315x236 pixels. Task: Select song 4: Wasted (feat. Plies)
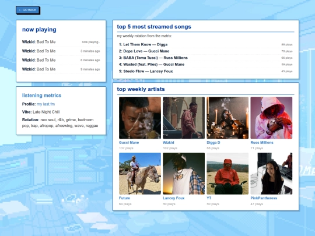tap(205, 65)
